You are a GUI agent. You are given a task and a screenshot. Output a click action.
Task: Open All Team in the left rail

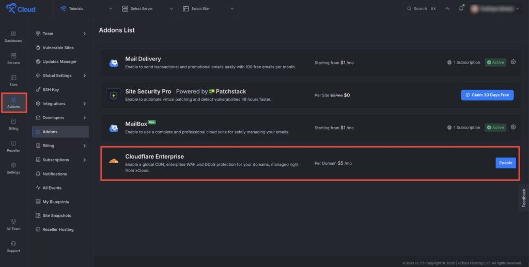tap(13, 225)
